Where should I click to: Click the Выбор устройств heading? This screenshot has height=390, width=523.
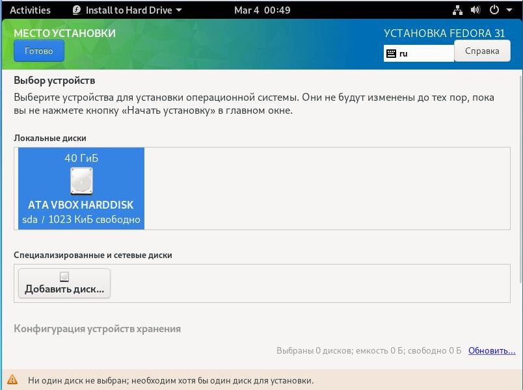[55, 81]
